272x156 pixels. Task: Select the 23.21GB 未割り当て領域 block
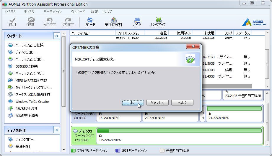[243, 95]
